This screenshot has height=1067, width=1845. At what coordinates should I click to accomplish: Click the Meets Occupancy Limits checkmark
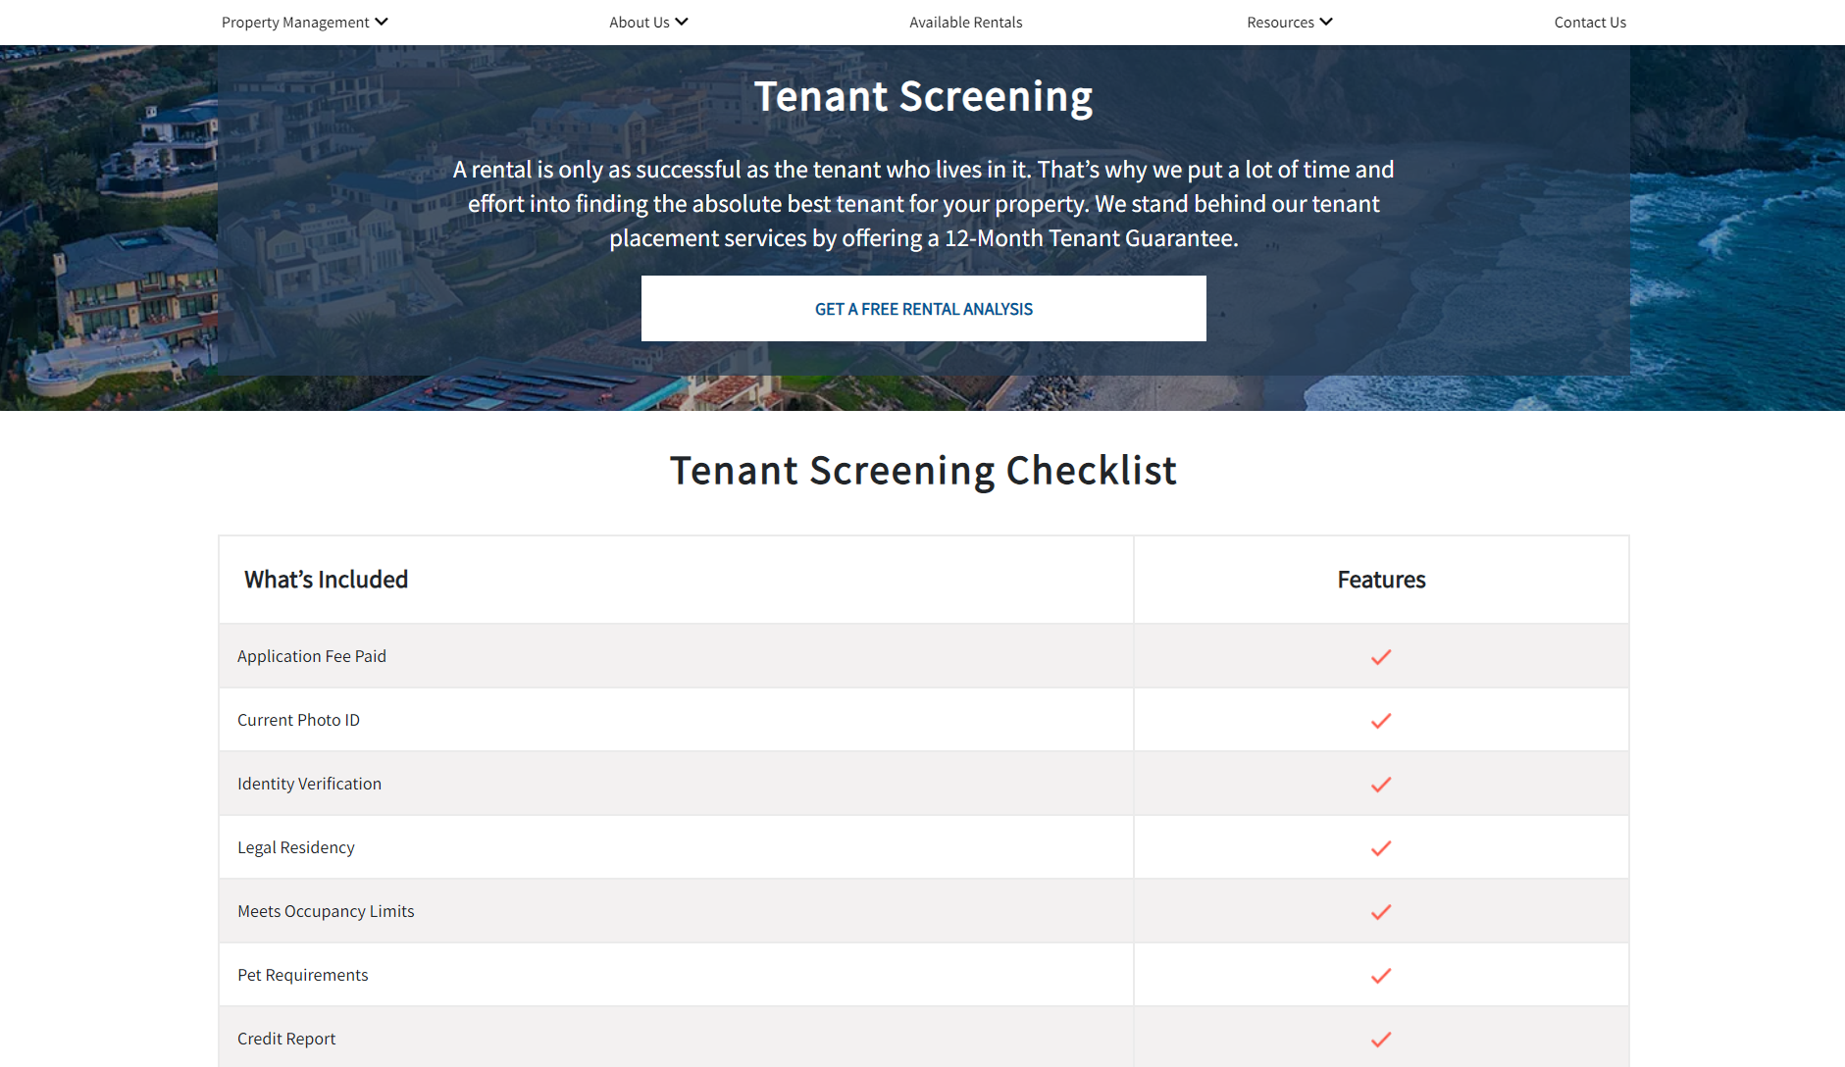point(1381,912)
